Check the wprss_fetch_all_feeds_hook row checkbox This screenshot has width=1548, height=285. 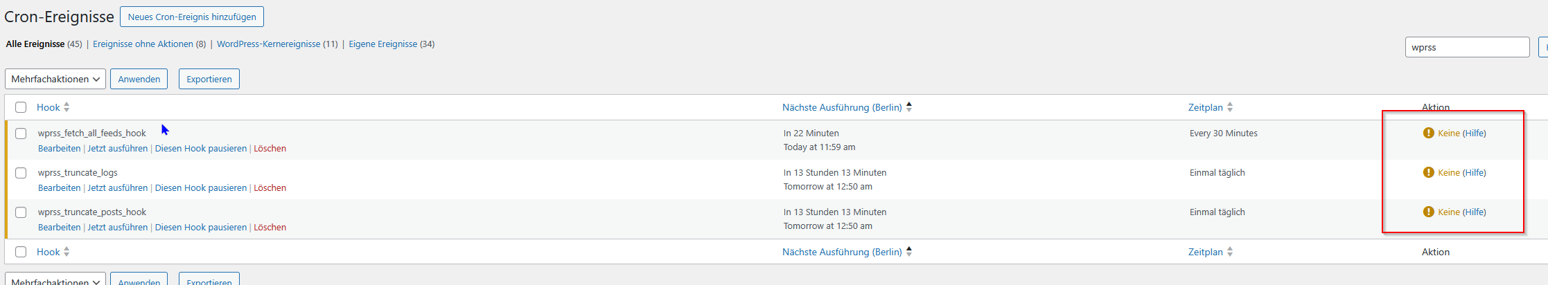pyautogui.click(x=21, y=134)
